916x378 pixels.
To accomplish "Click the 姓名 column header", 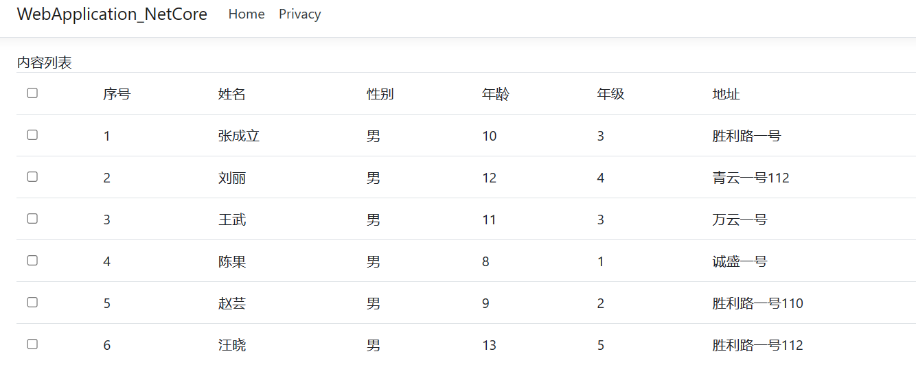I will pos(232,94).
